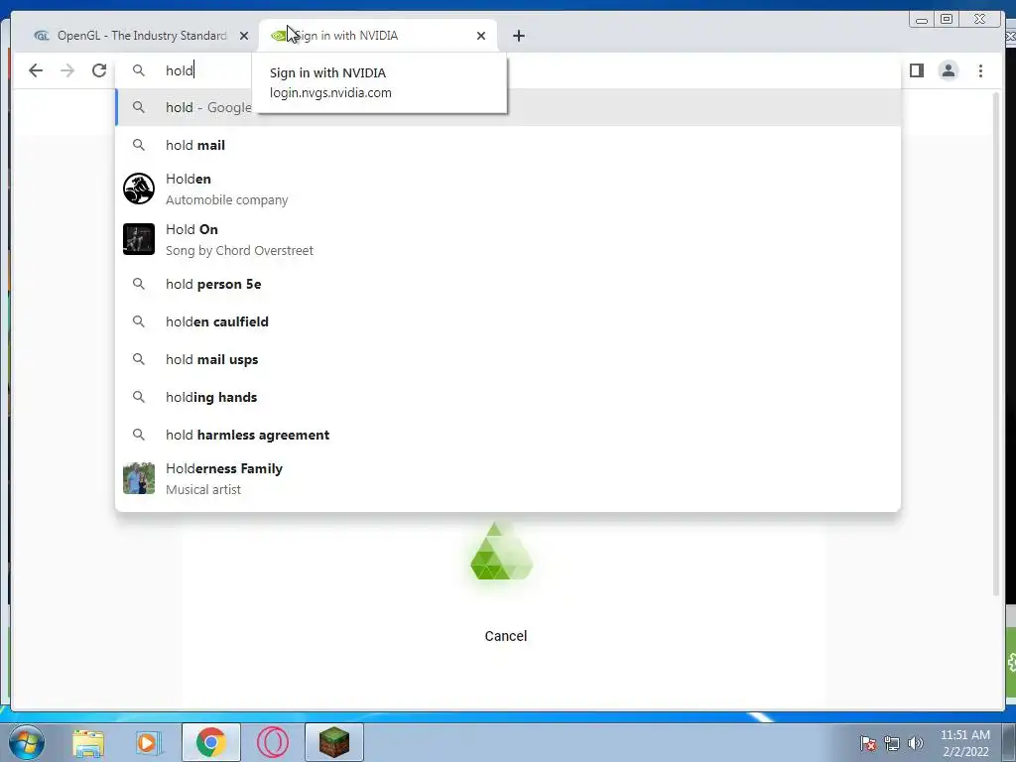
Task: Choose the 'hold mail' suggestion
Action: pyautogui.click(x=508, y=145)
